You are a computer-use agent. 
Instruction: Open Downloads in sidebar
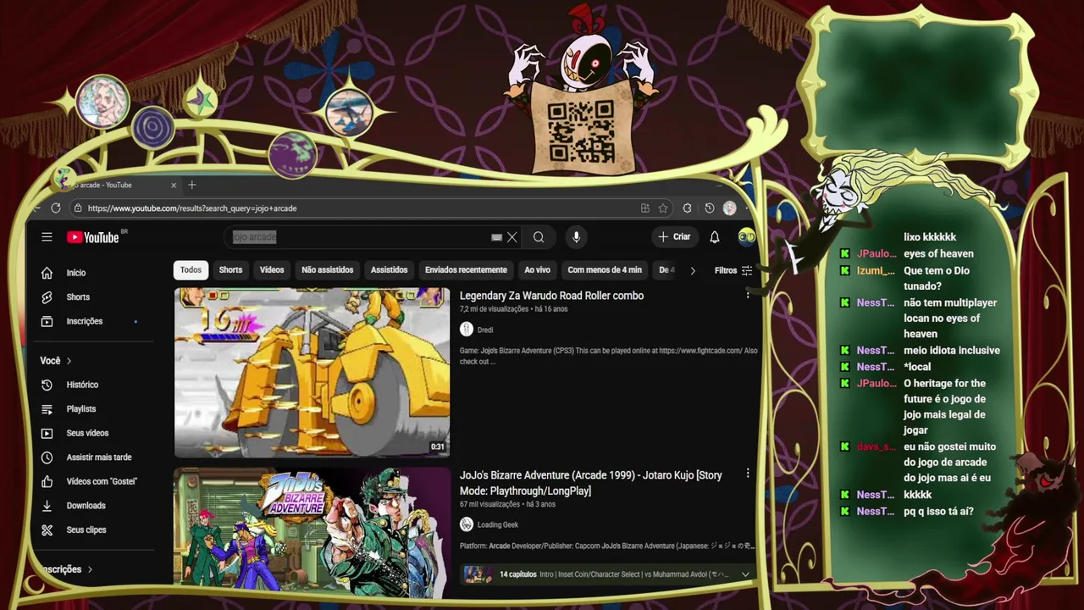pyautogui.click(x=86, y=506)
